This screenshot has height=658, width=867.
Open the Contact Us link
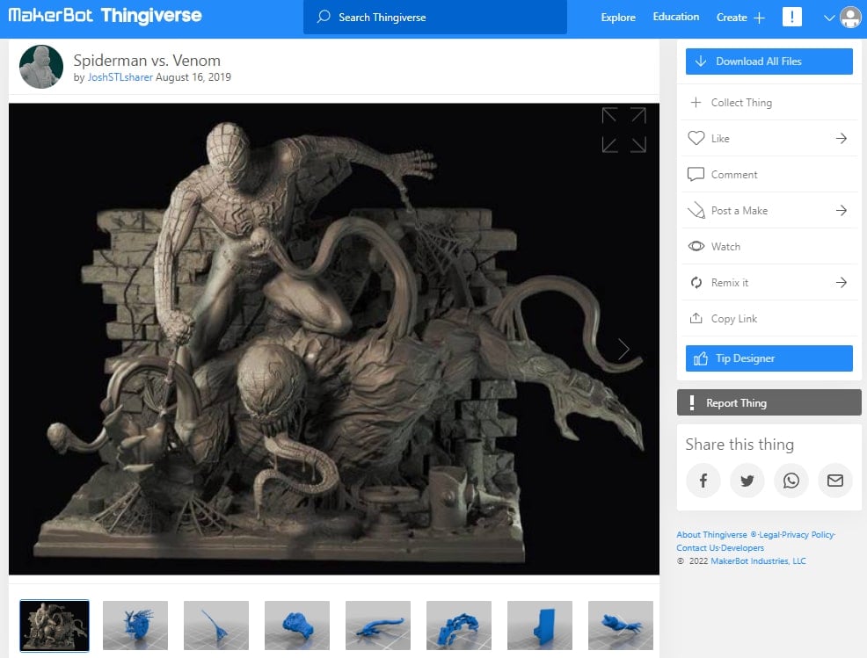coord(697,548)
